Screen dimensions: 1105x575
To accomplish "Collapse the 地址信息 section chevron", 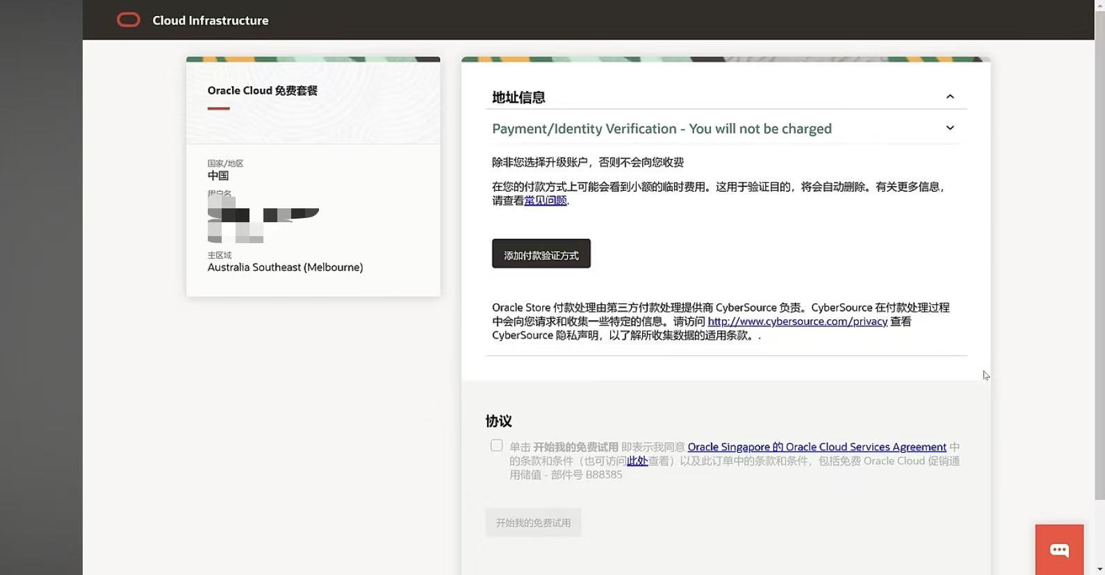I will [x=950, y=97].
